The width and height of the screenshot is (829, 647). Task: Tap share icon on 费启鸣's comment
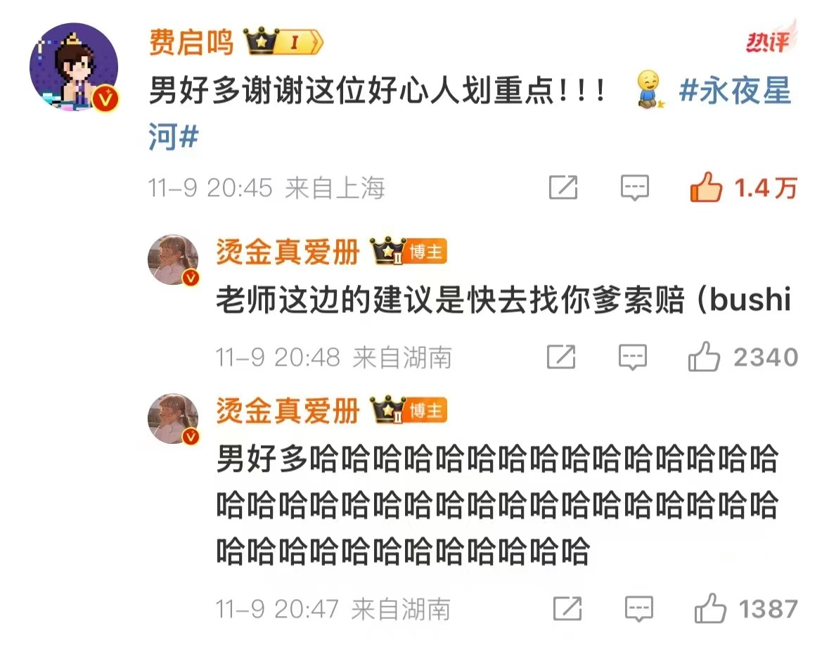563,188
